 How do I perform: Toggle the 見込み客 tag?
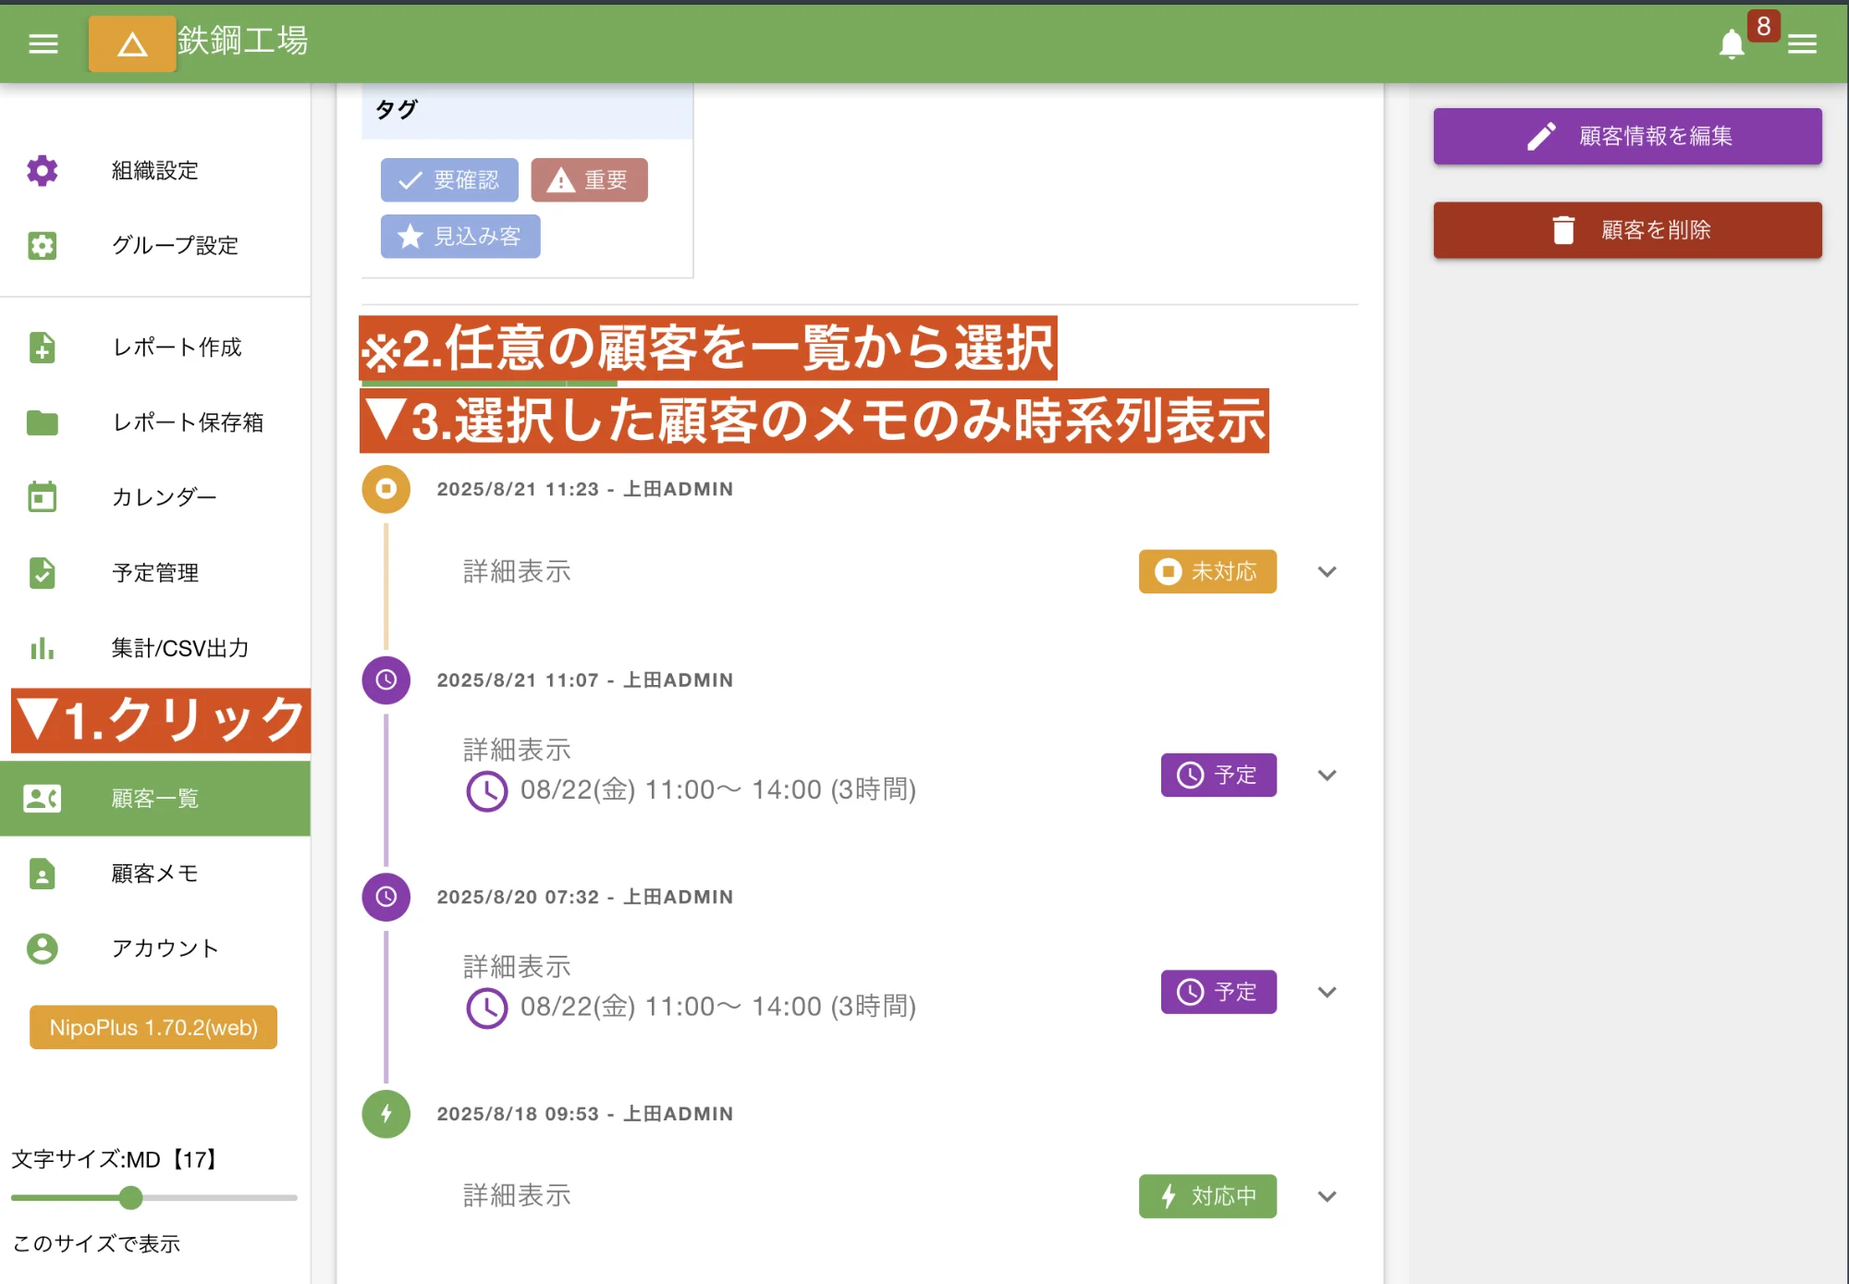[x=459, y=236]
